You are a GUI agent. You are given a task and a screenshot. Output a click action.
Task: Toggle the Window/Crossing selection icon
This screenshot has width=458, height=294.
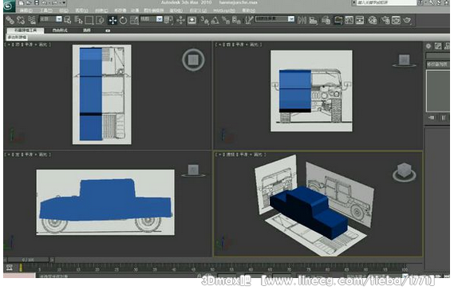click(x=100, y=20)
